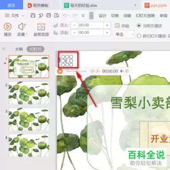Open the 审阅 ribbon tab
The image size is (170, 170).
[x=163, y=15]
